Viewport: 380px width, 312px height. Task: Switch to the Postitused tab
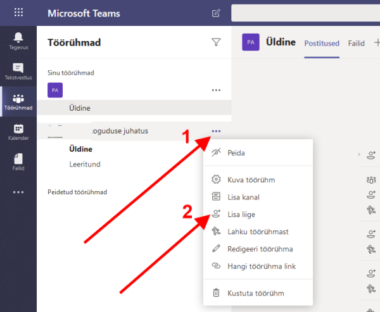(322, 43)
